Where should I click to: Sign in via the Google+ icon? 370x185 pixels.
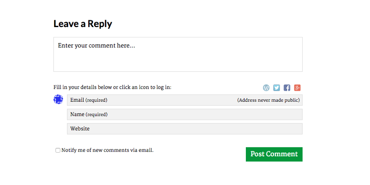[297, 88]
